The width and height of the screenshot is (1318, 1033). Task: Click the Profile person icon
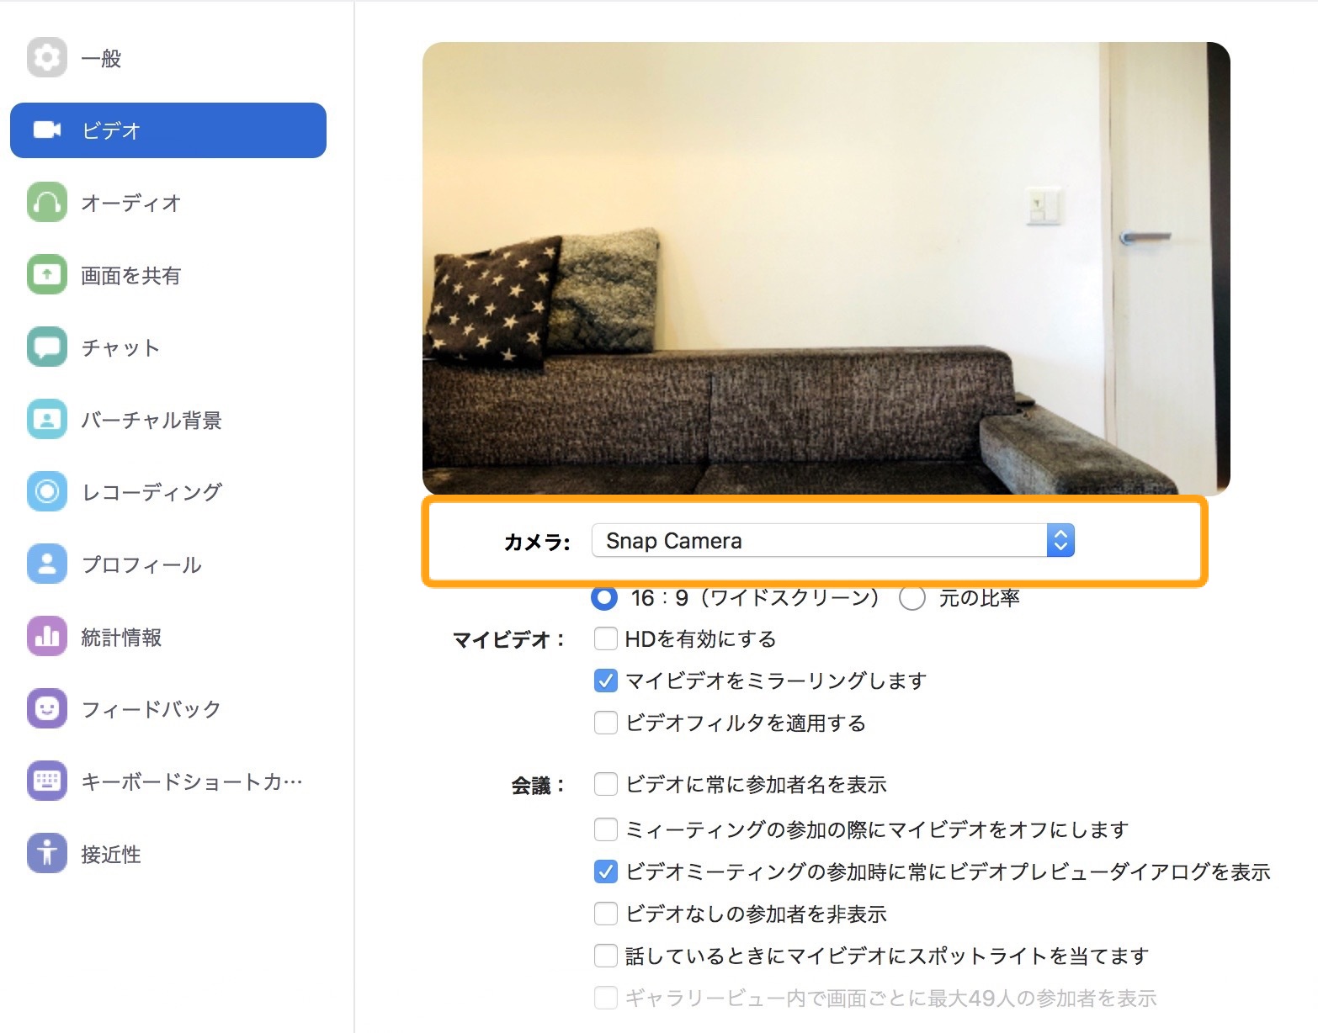click(47, 564)
